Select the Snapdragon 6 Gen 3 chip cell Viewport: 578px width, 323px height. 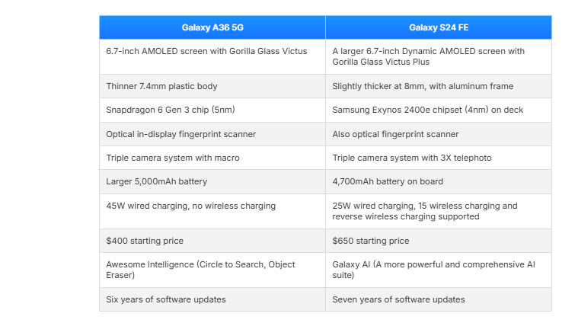[x=212, y=110]
